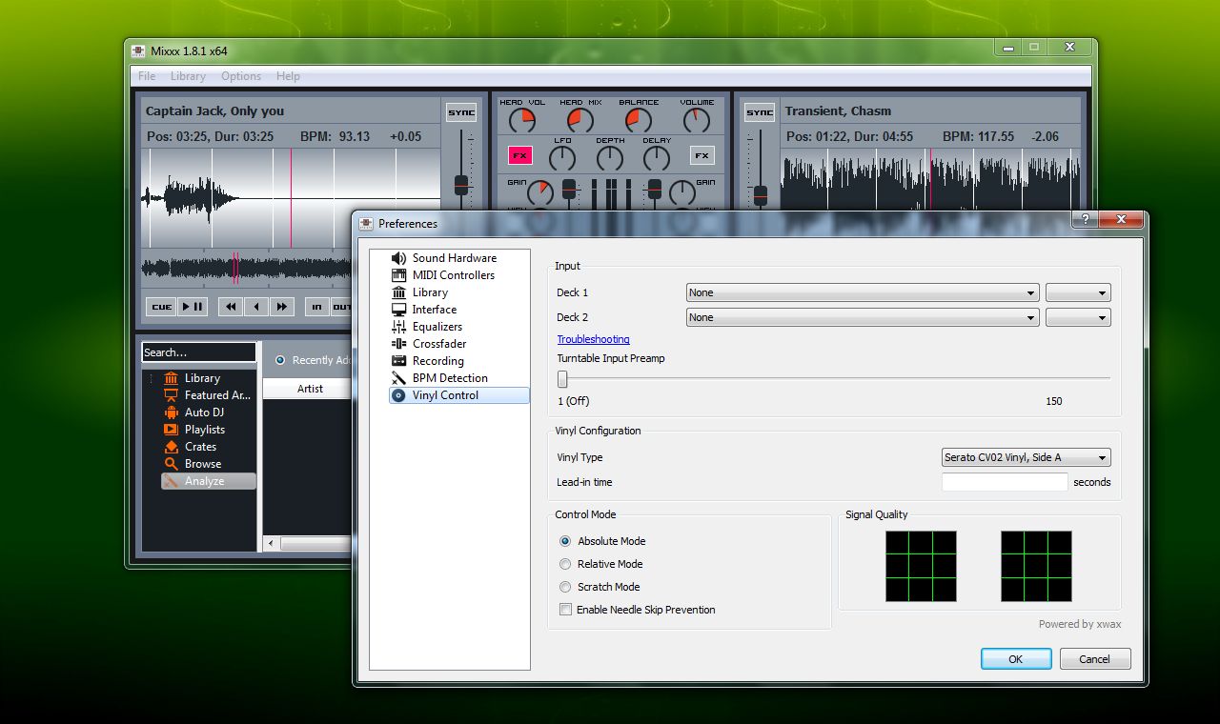Click the loop IN button on deck 1
Viewport: 1220px width, 724px height.
[316, 307]
